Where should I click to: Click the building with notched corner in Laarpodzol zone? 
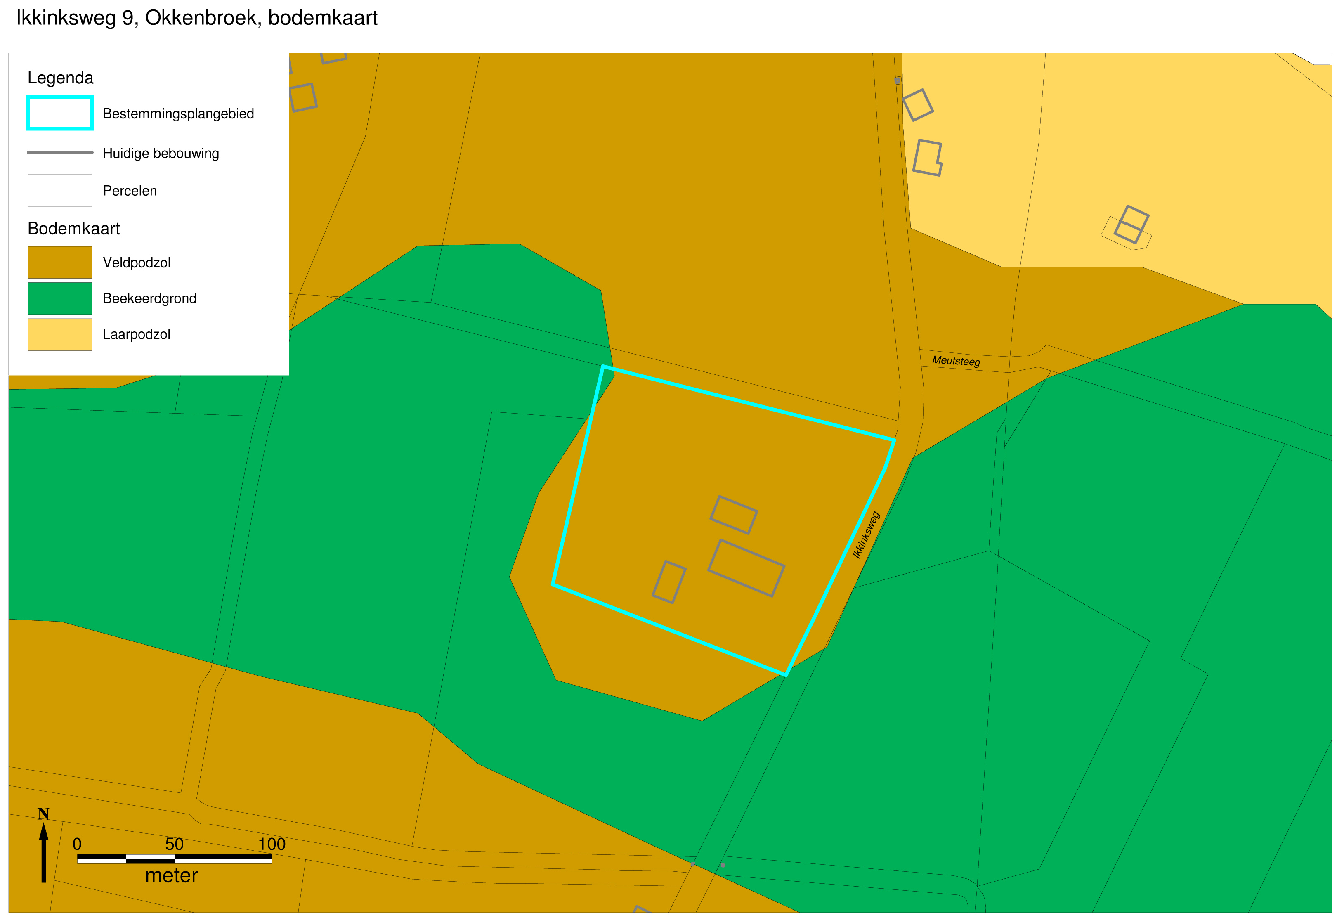[x=928, y=158]
